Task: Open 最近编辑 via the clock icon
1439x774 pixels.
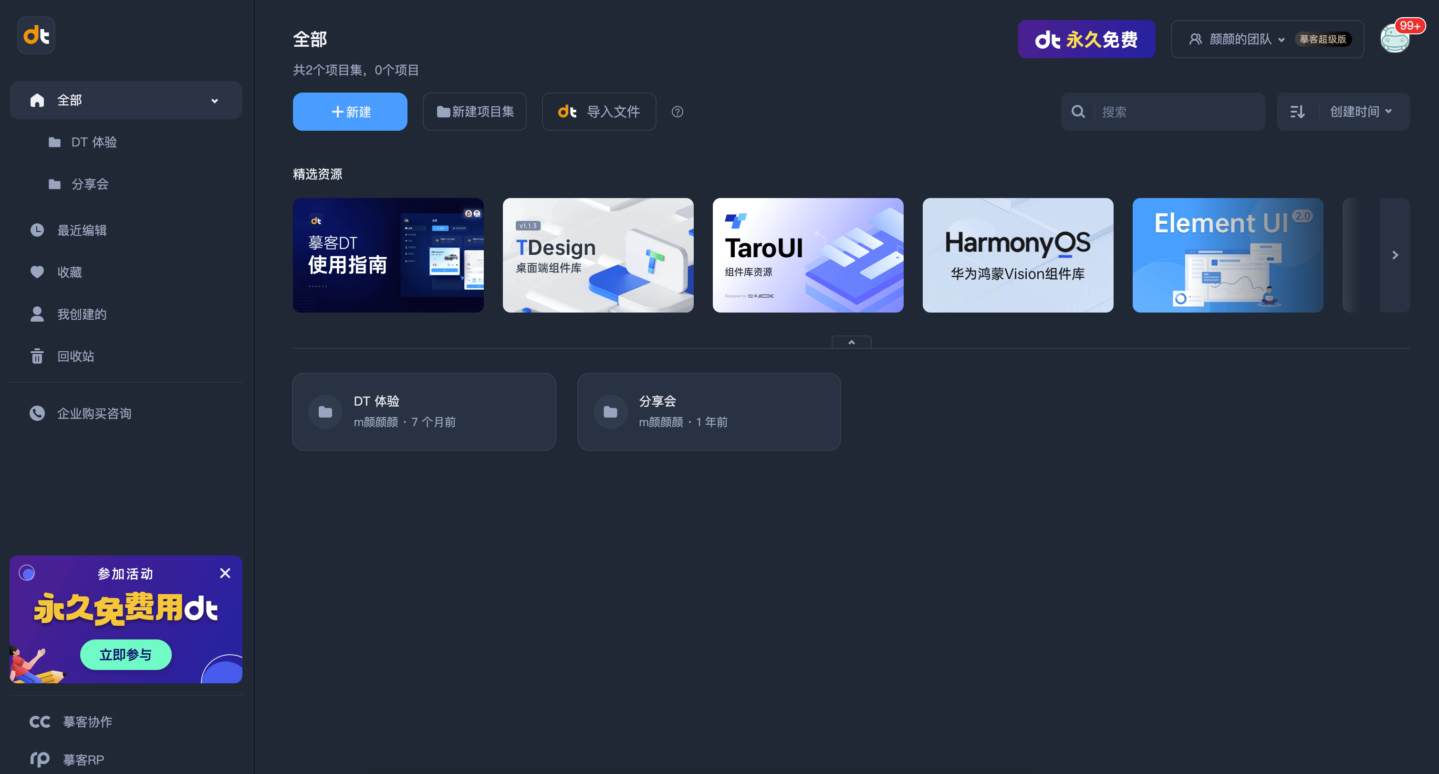Action: (x=37, y=230)
